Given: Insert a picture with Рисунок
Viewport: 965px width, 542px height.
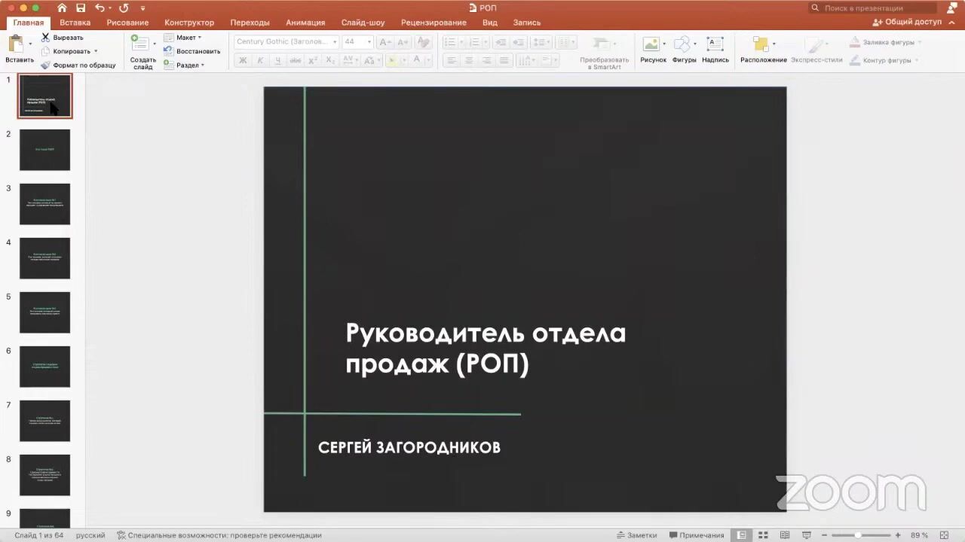Looking at the screenshot, I should (653, 50).
